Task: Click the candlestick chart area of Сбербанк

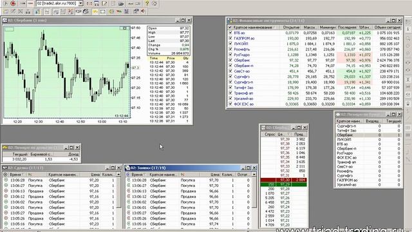Action: (67, 72)
